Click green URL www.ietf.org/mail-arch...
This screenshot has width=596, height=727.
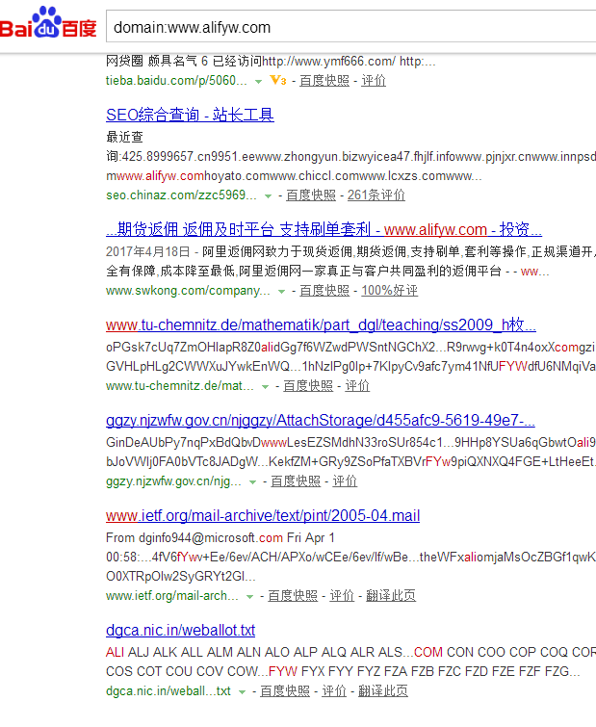tap(172, 596)
